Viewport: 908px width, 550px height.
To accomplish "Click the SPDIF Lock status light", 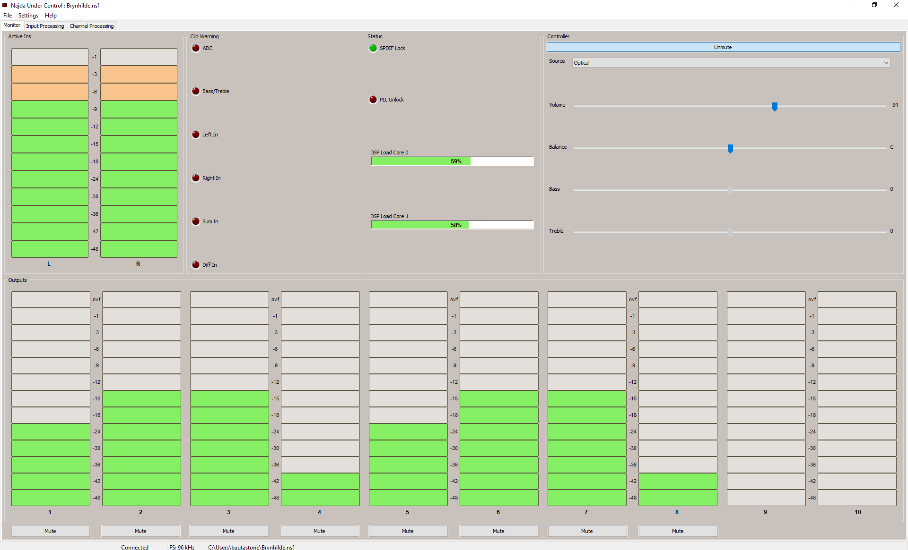I will 373,48.
